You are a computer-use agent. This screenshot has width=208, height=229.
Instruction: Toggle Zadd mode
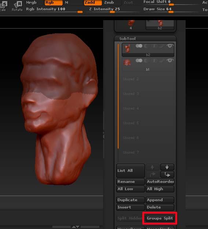point(93,3)
